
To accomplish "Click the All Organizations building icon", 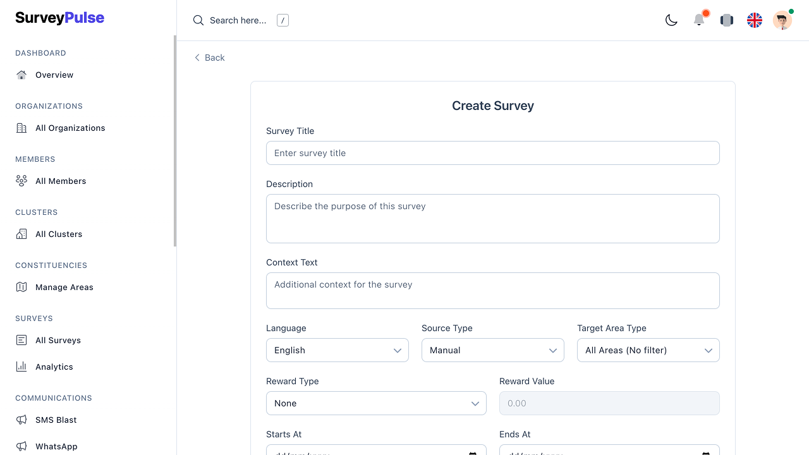I will click(21, 128).
